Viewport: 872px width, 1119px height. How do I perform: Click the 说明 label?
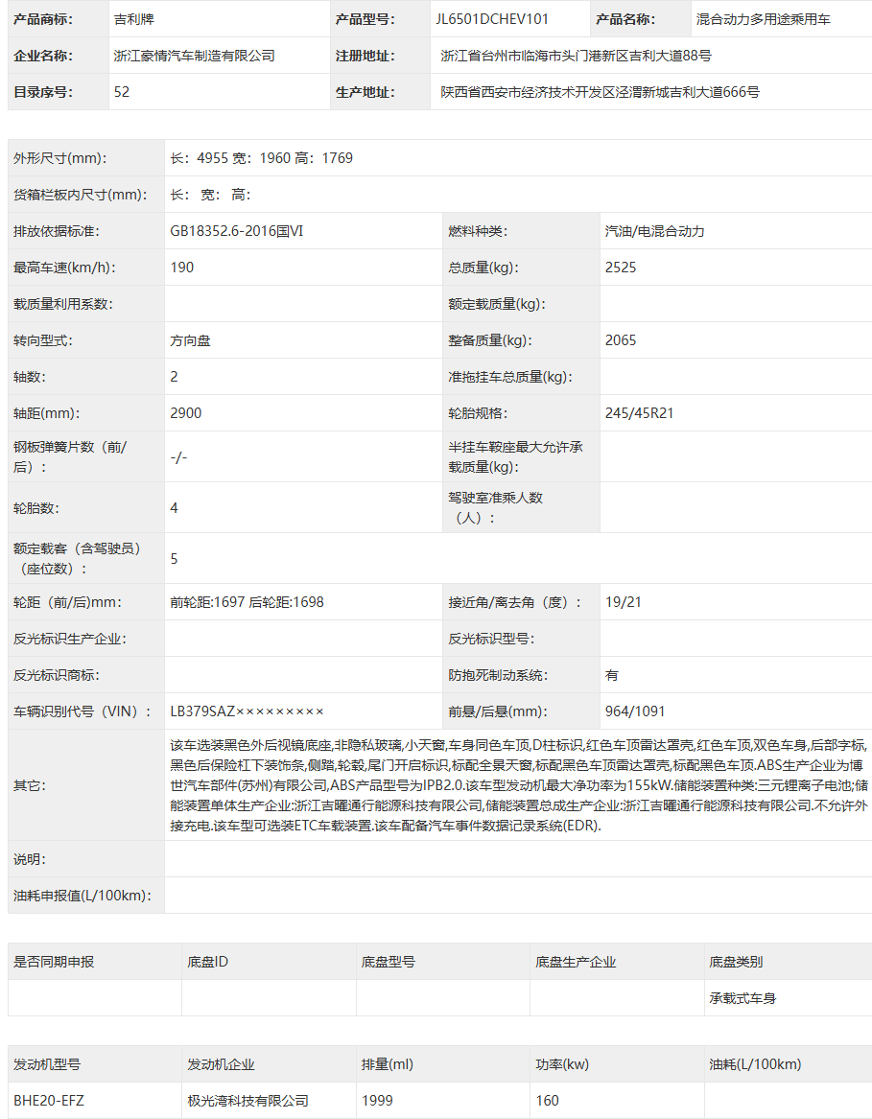(x=30, y=859)
